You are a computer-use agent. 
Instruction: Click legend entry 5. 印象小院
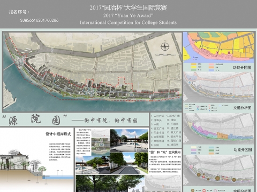157,133
